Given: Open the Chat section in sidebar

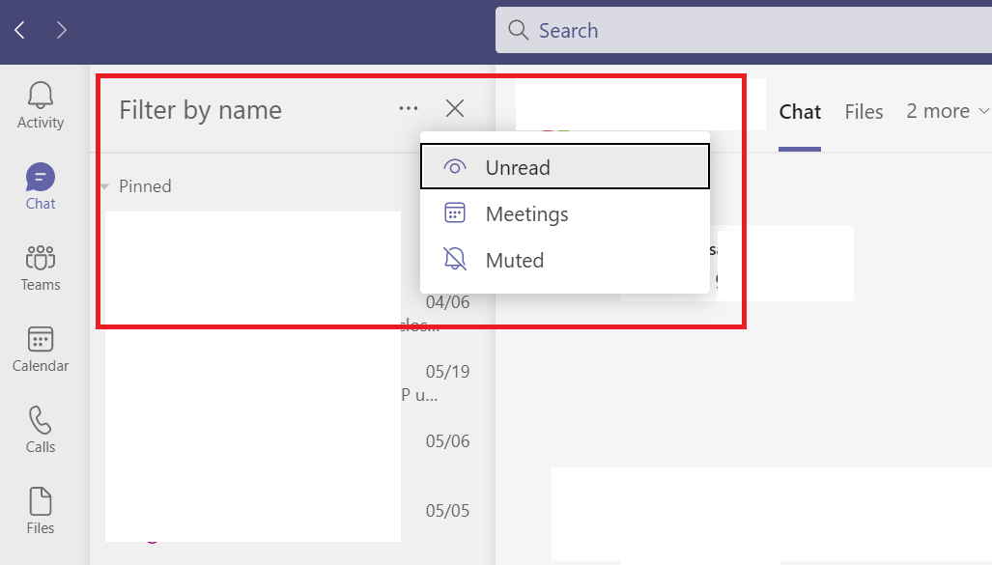Looking at the screenshot, I should point(41,186).
